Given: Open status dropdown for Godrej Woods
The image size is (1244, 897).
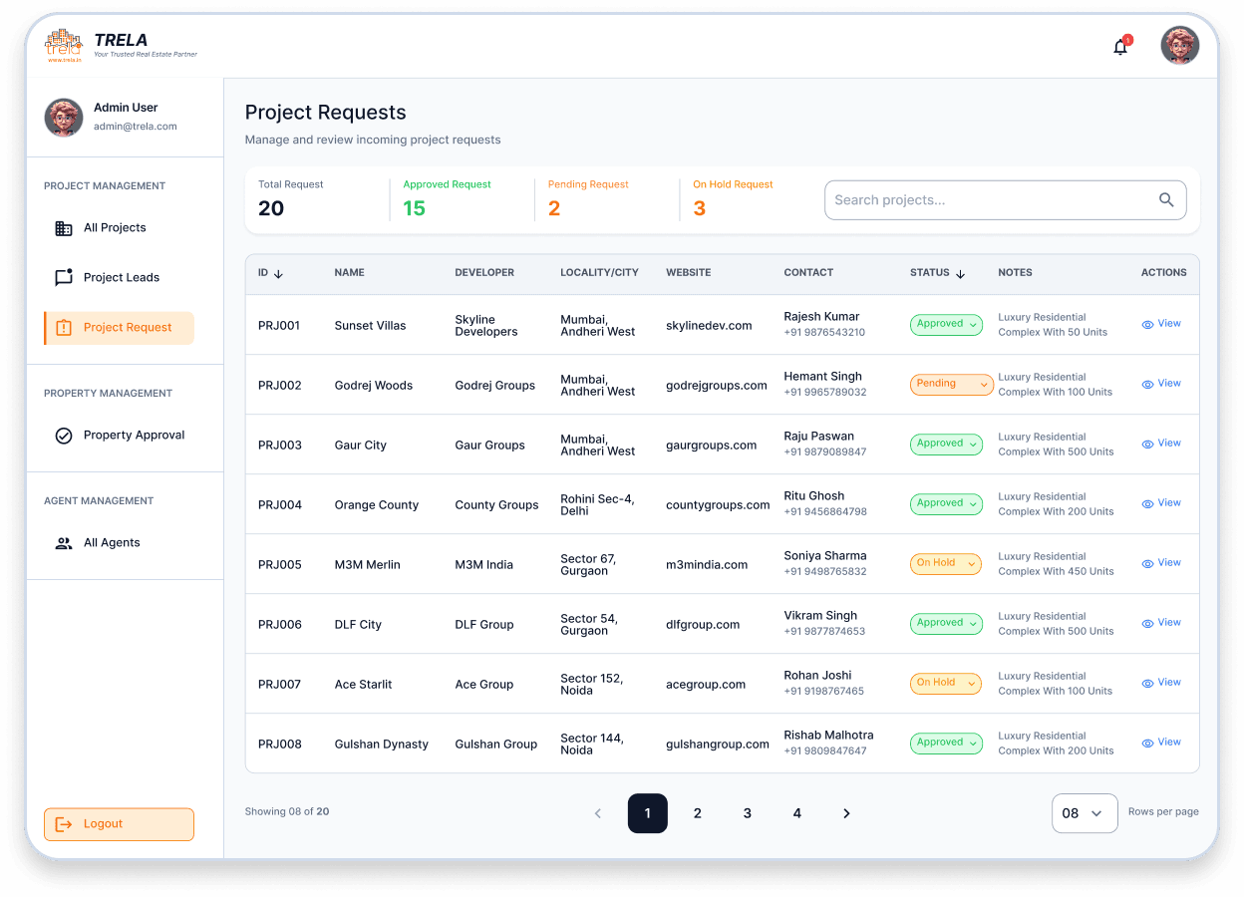Looking at the screenshot, I should 951,384.
